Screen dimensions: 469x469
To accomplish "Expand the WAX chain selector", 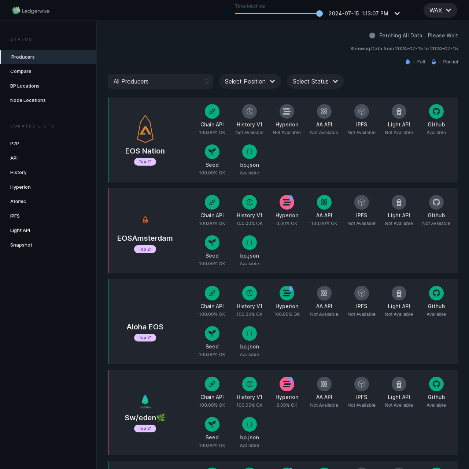I will [x=440, y=10].
